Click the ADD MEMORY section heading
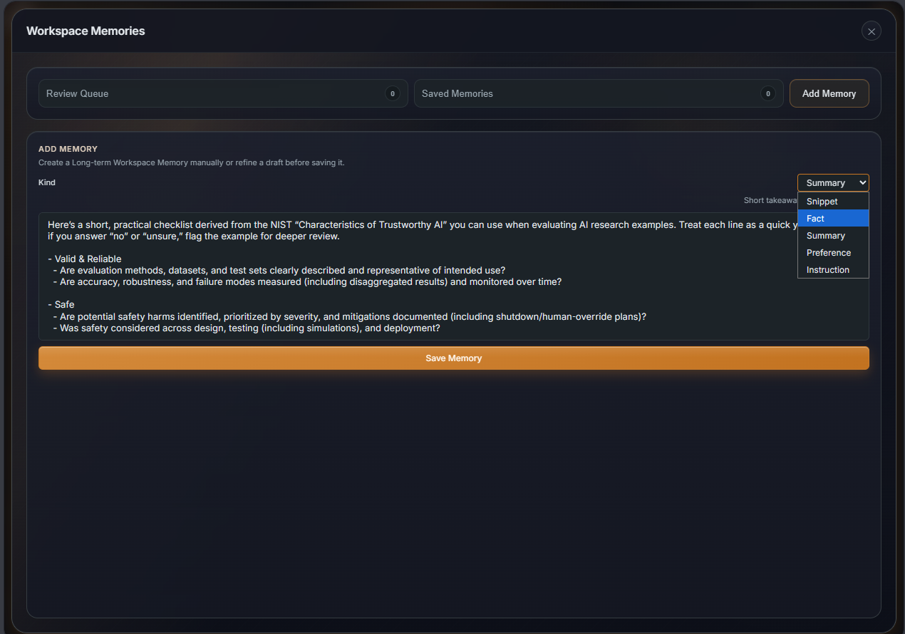 pyautogui.click(x=68, y=149)
